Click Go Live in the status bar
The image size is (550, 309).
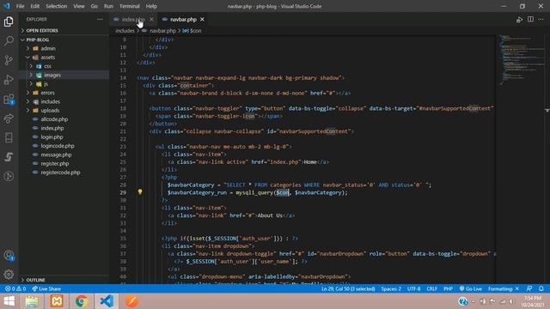tap(471, 288)
